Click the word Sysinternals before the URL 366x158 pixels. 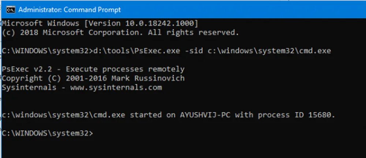[29, 88]
